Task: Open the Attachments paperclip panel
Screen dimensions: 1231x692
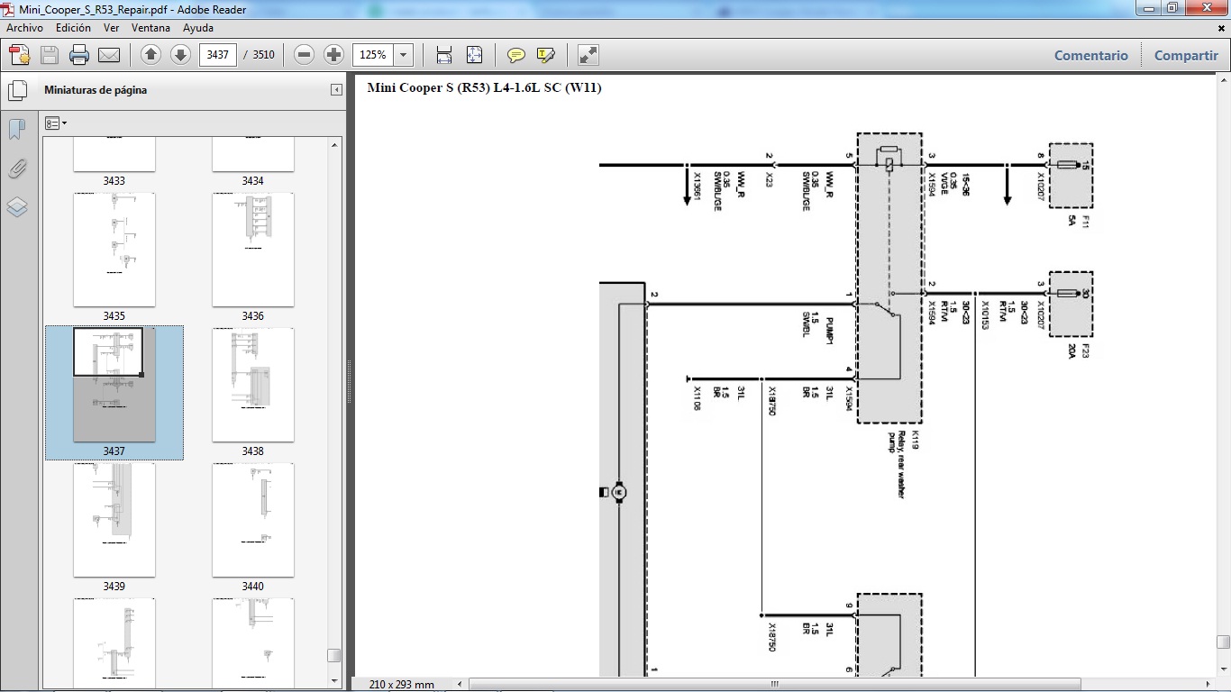Action: pyautogui.click(x=17, y=168)
